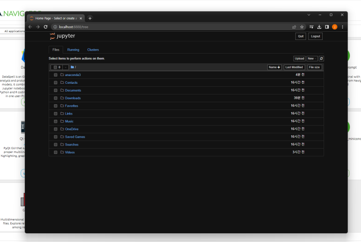Image resolution: width=361 pixels, height=242 pixels.
Task: Open the browser downloads icon
Action: click(319, 27)
